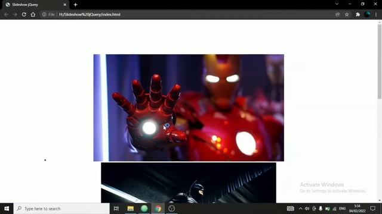The image size is (382, 214).
Task: Restore down the Chrome window
Action: [x=362, y=4]
